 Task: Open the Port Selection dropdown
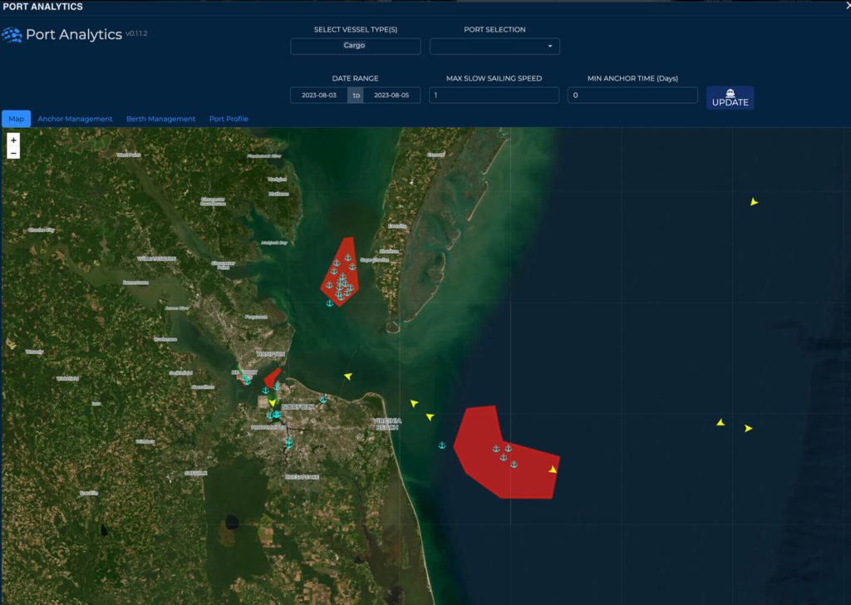click(494, 46)
